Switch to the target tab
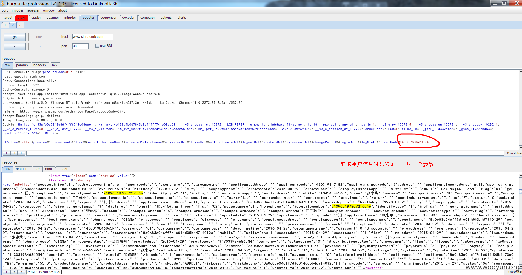The image size is (522, 275). click(8, 18)
